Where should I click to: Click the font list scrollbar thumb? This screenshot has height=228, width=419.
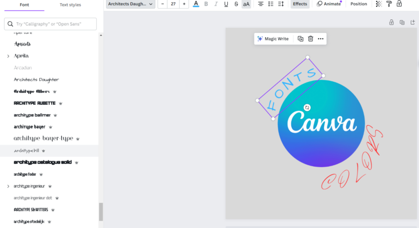pos(101,212)
